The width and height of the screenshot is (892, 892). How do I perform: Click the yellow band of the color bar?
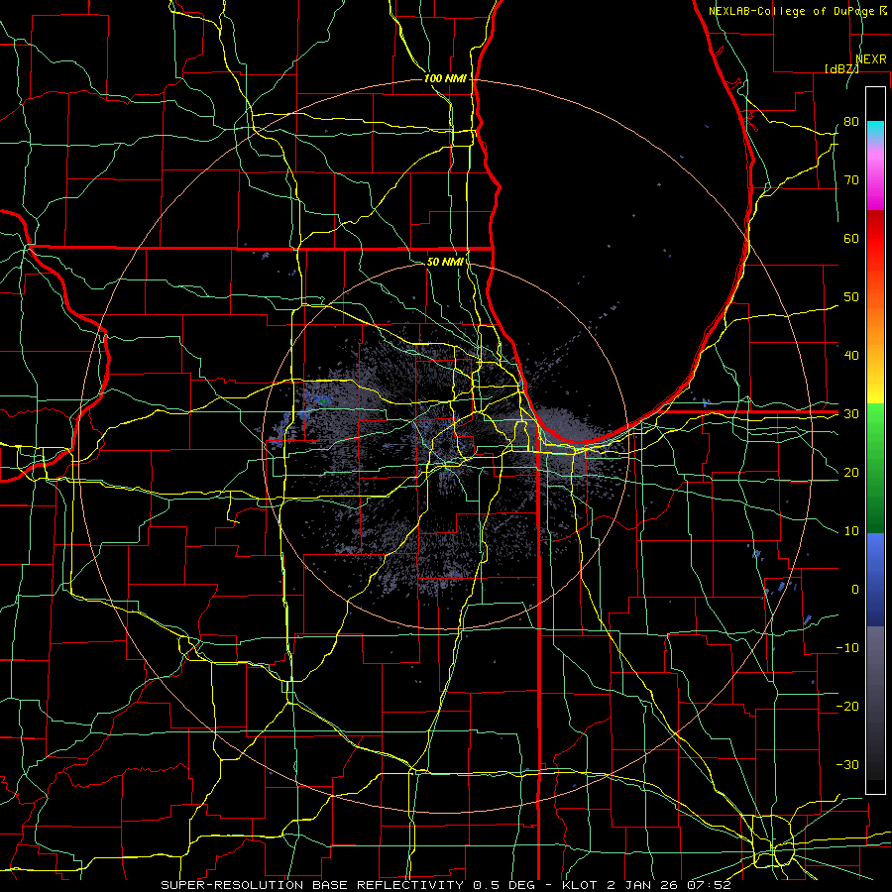pos(875,387)
